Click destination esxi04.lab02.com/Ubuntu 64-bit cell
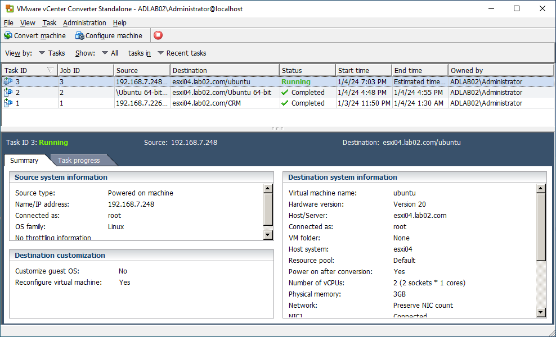The width and height of the screenshot is (556, 337). (225, 92)
